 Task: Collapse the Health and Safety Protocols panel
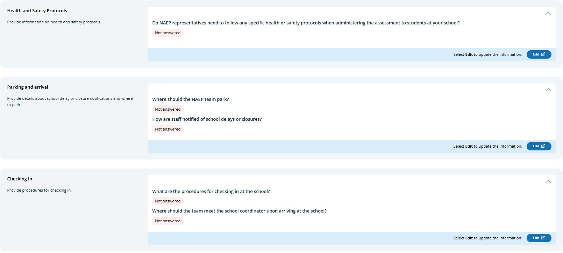click(x=548, y=14)
